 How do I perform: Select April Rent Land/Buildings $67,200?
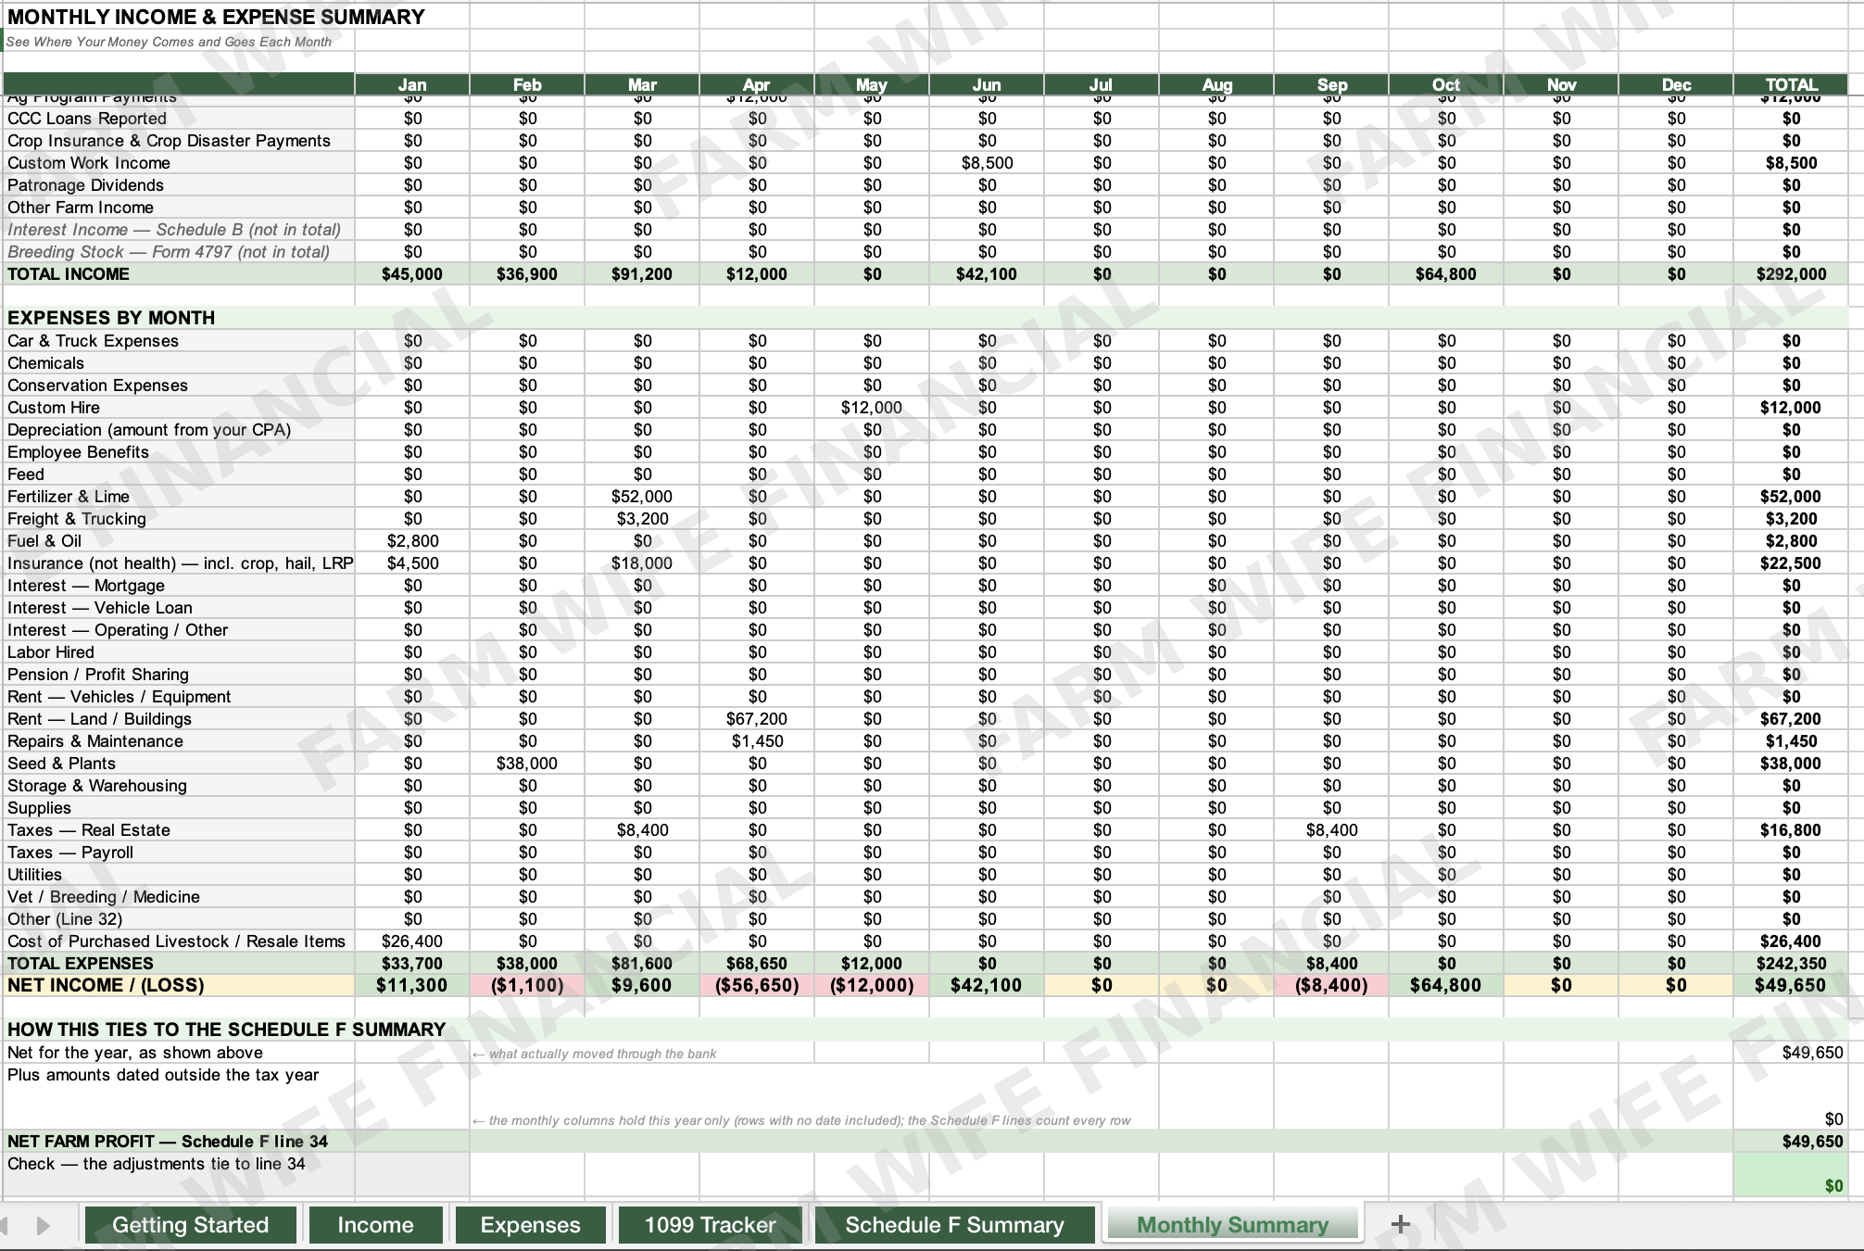pos(757,719)
